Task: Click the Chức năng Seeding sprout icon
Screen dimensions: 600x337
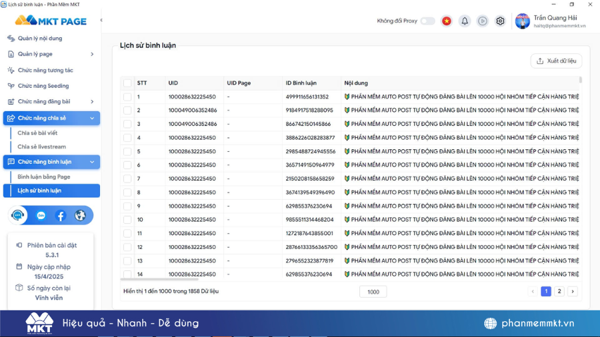Action: [11, 86]
